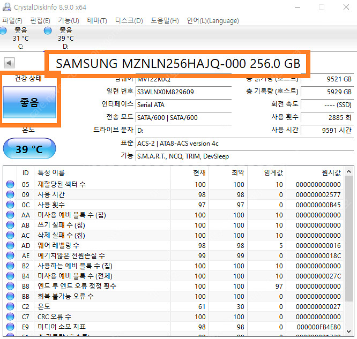This screenshot has height=339, width=357.
Task: Select the 웨어 레벨링 수 attribute row
Action: point(174,245)
